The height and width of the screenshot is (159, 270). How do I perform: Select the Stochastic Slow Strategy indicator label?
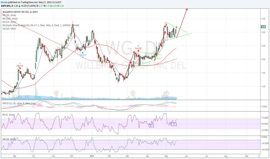(41, 25)
